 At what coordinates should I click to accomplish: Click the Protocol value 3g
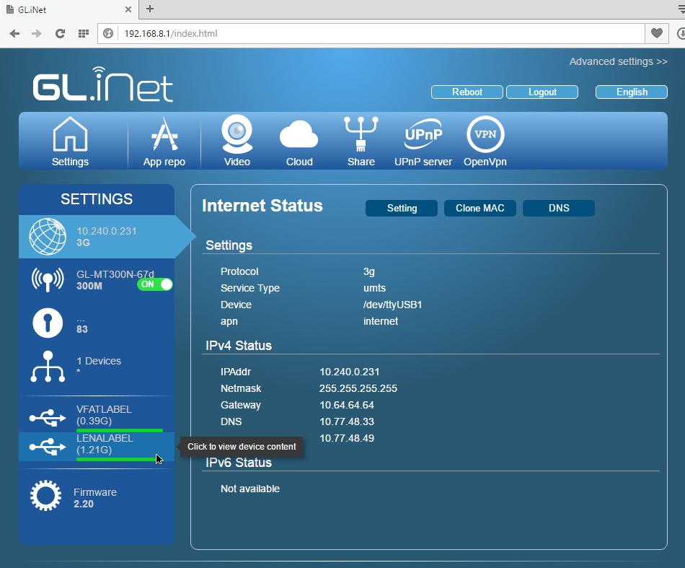369,272
